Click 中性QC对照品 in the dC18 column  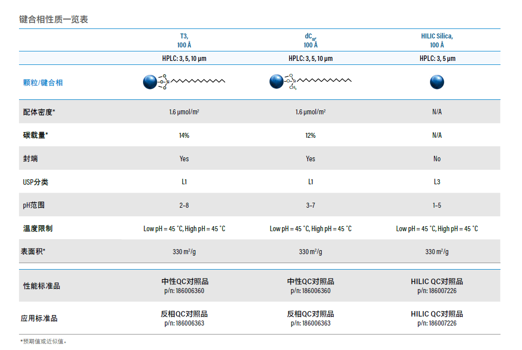point(310,282)
